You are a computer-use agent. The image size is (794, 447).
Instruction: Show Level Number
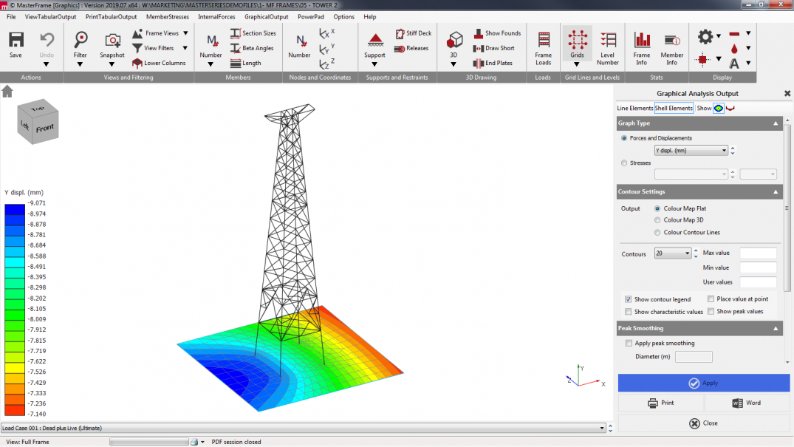click(x=608, y=48)
